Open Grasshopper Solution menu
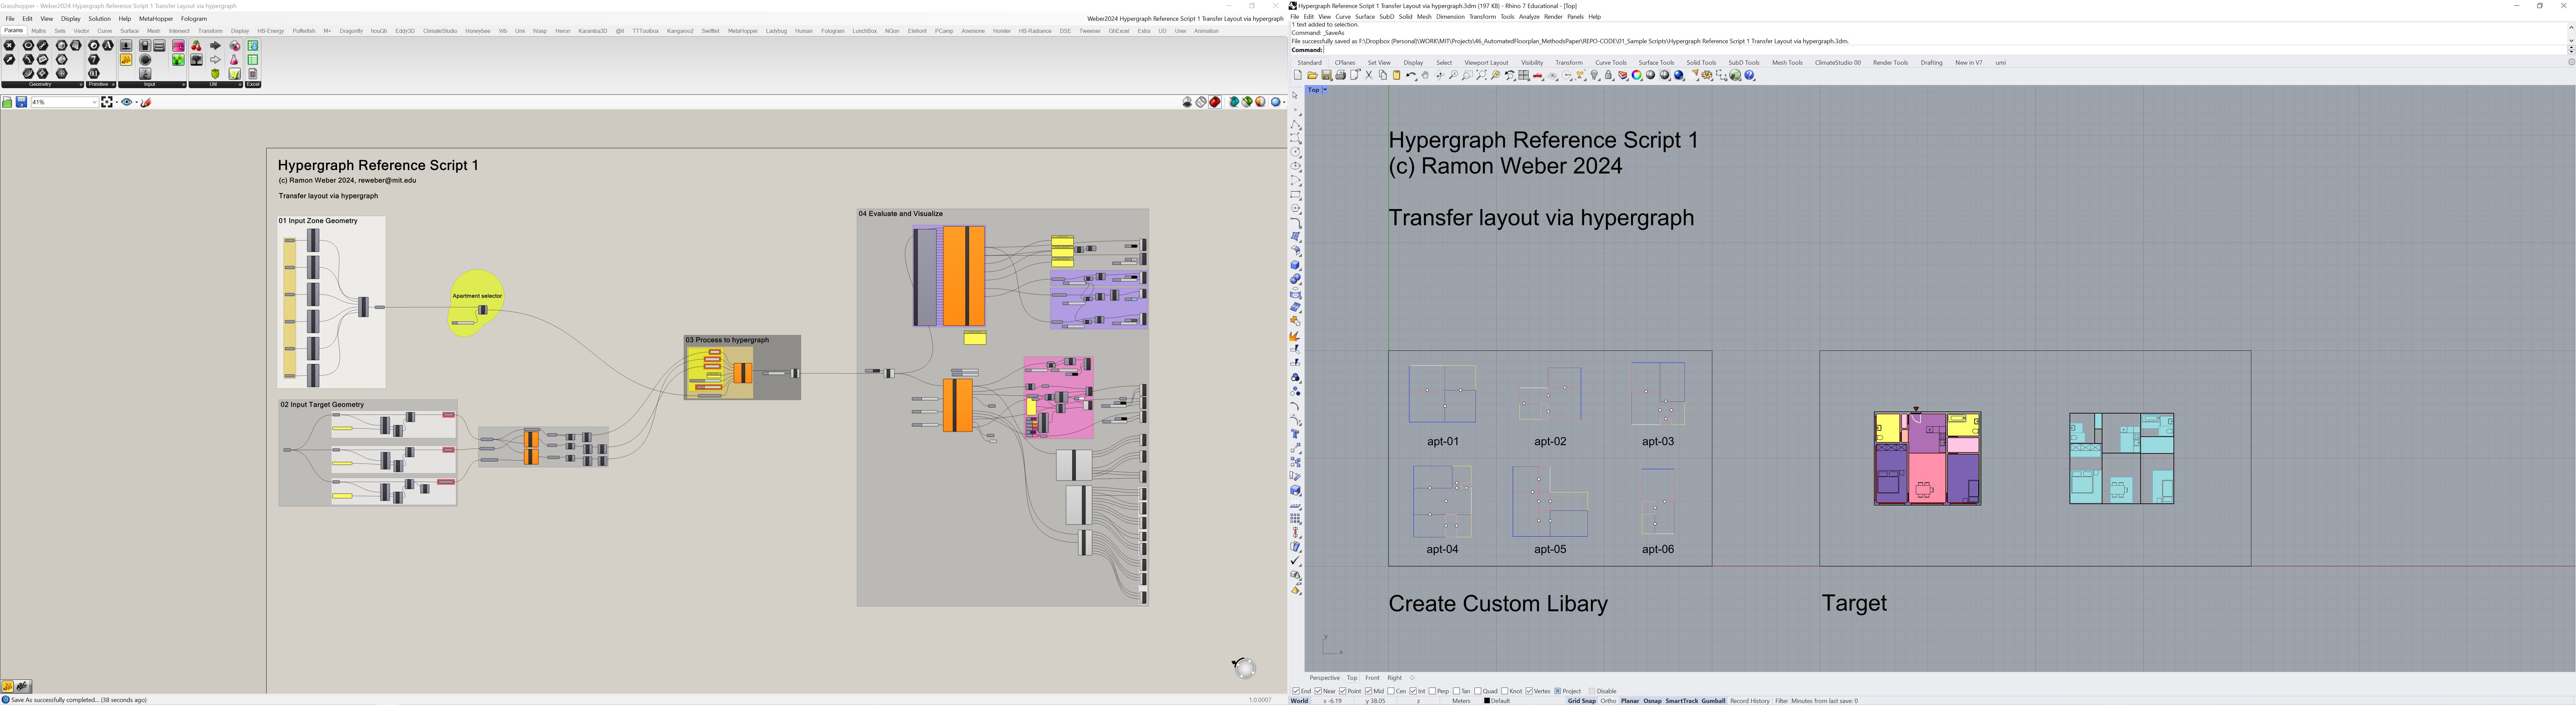 (x=100, y=19)
